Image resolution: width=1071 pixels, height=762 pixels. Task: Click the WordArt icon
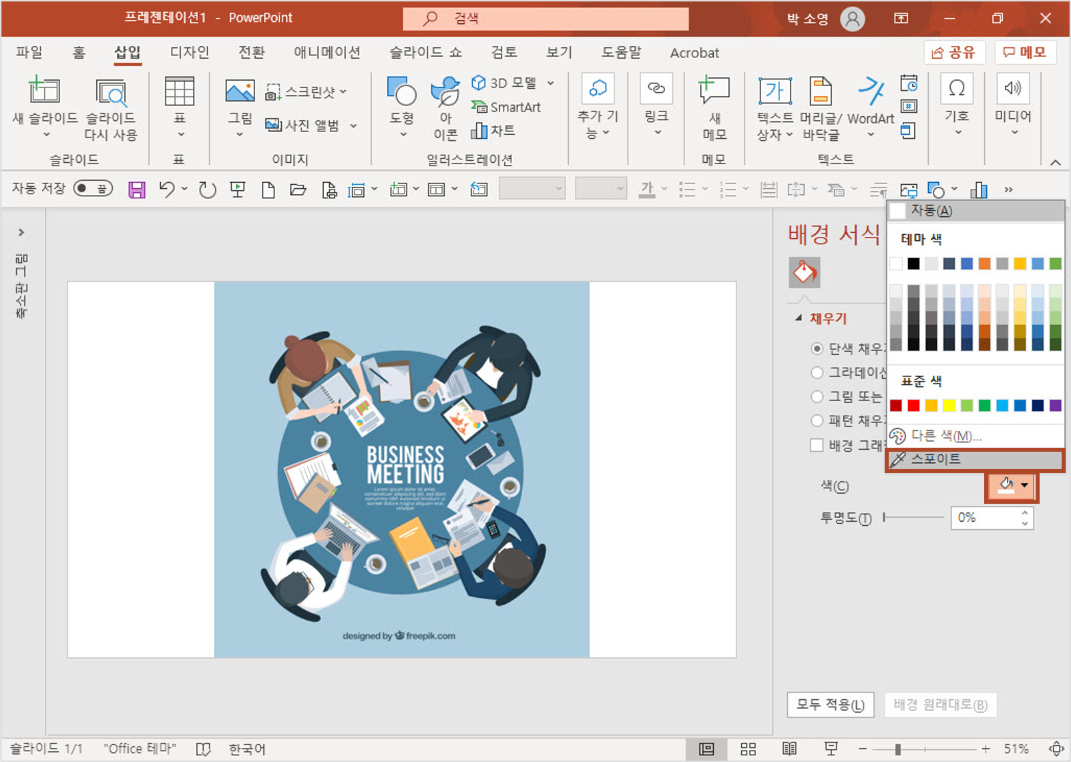click(x=871, y=91)
